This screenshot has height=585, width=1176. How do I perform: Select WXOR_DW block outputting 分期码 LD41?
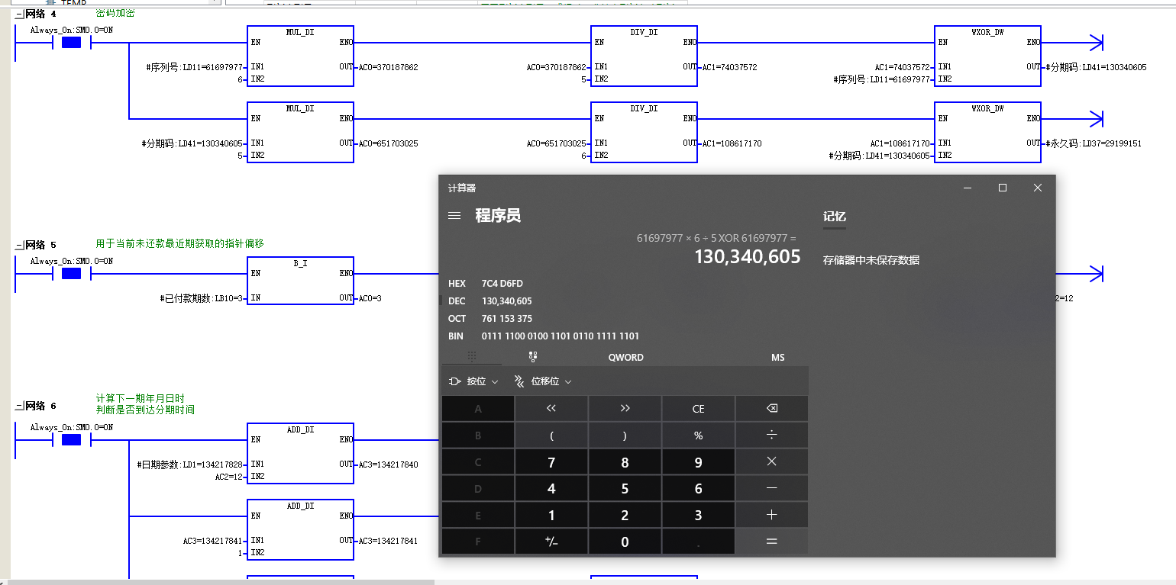click(x=987, y=56)
